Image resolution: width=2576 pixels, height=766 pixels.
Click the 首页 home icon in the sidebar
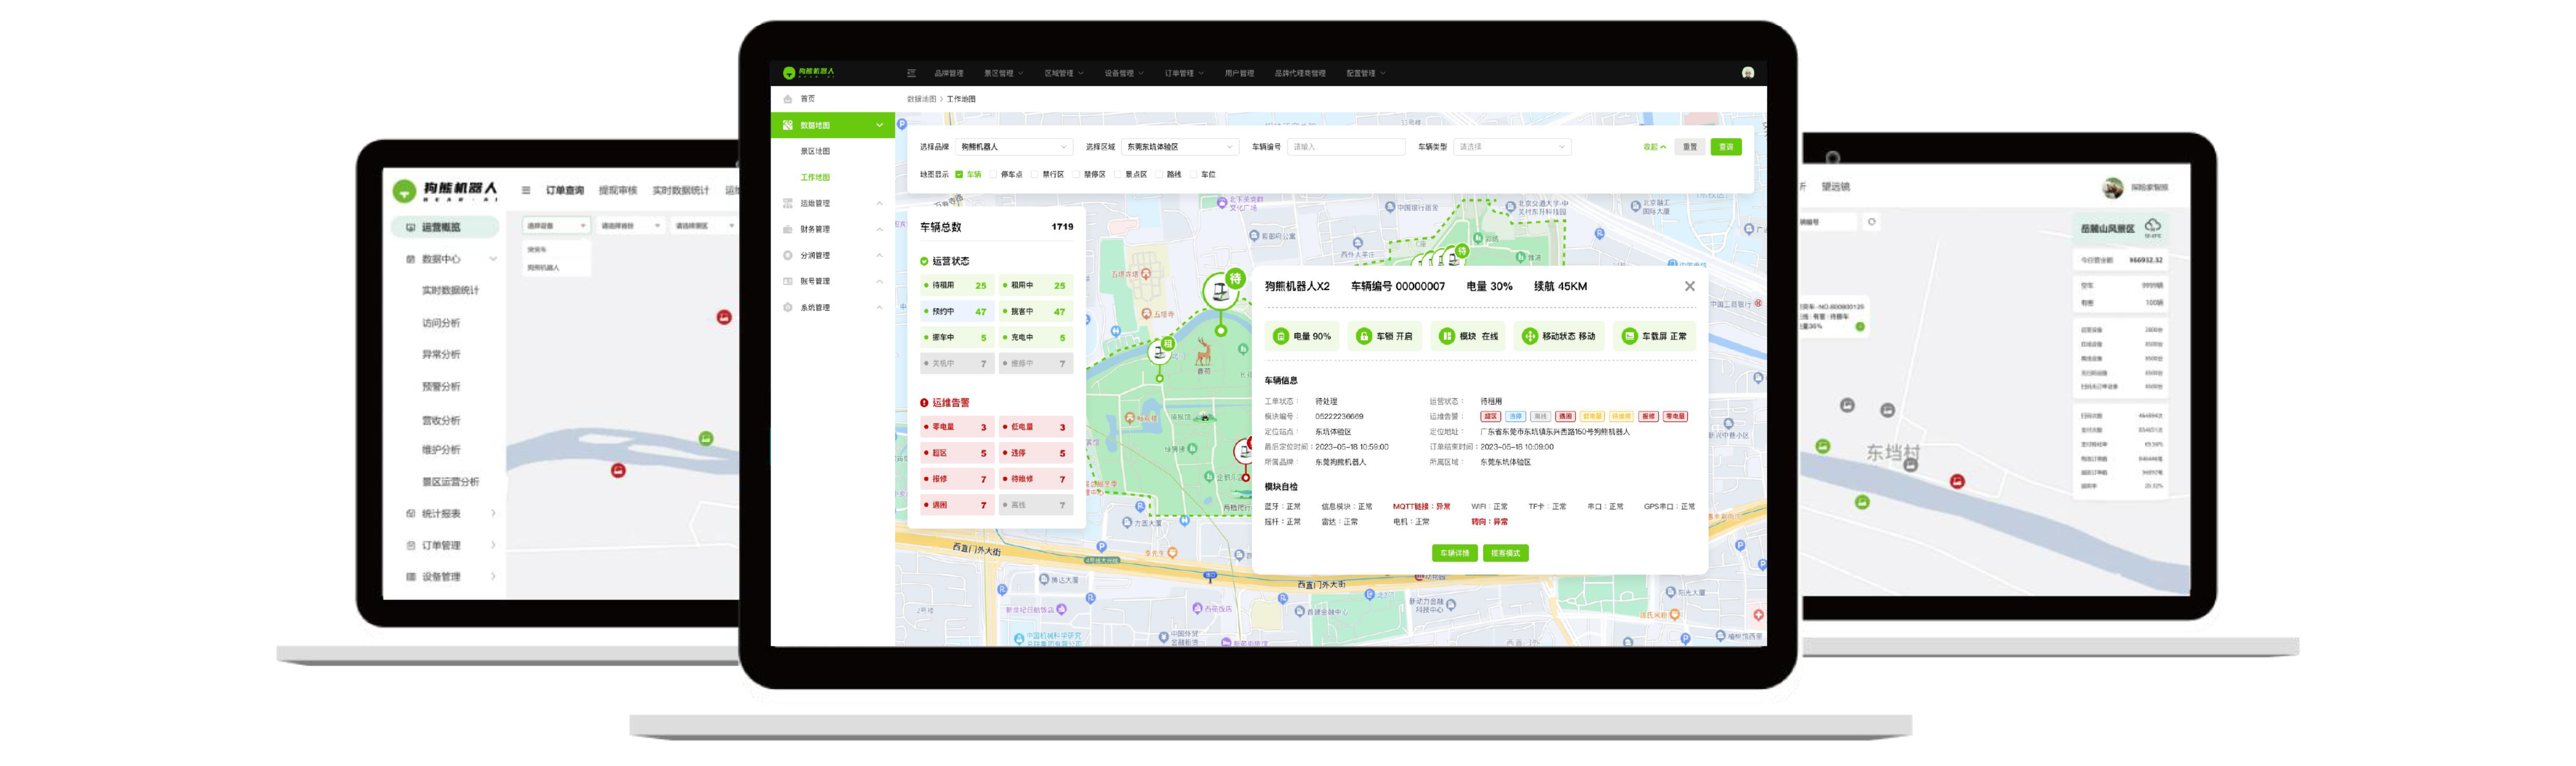(787, 99)
